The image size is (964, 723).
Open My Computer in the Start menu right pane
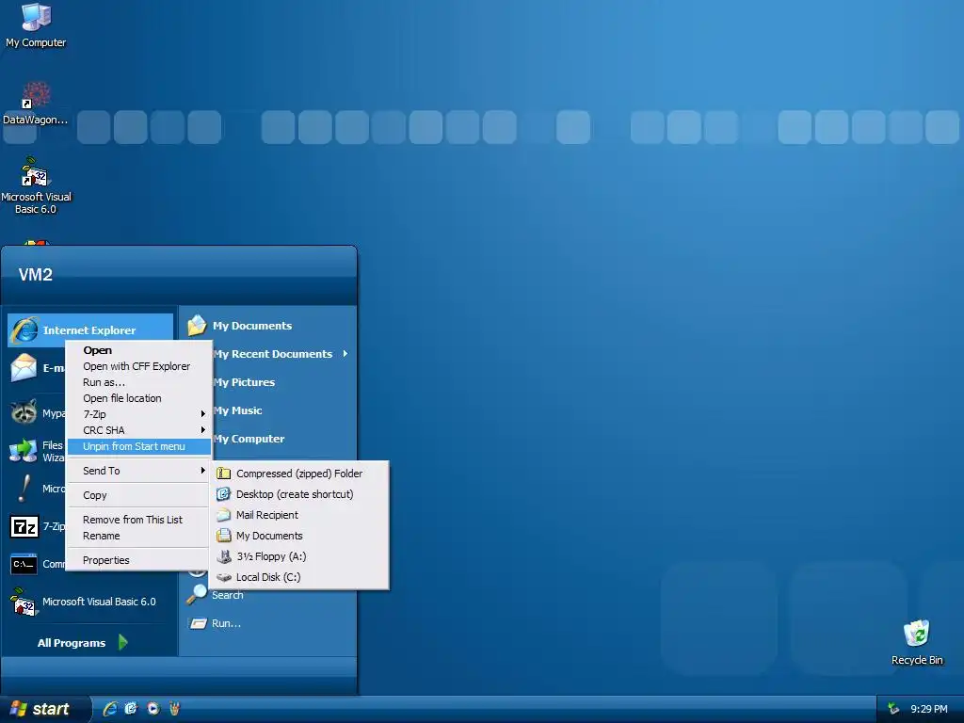click(x=249, y=439)
